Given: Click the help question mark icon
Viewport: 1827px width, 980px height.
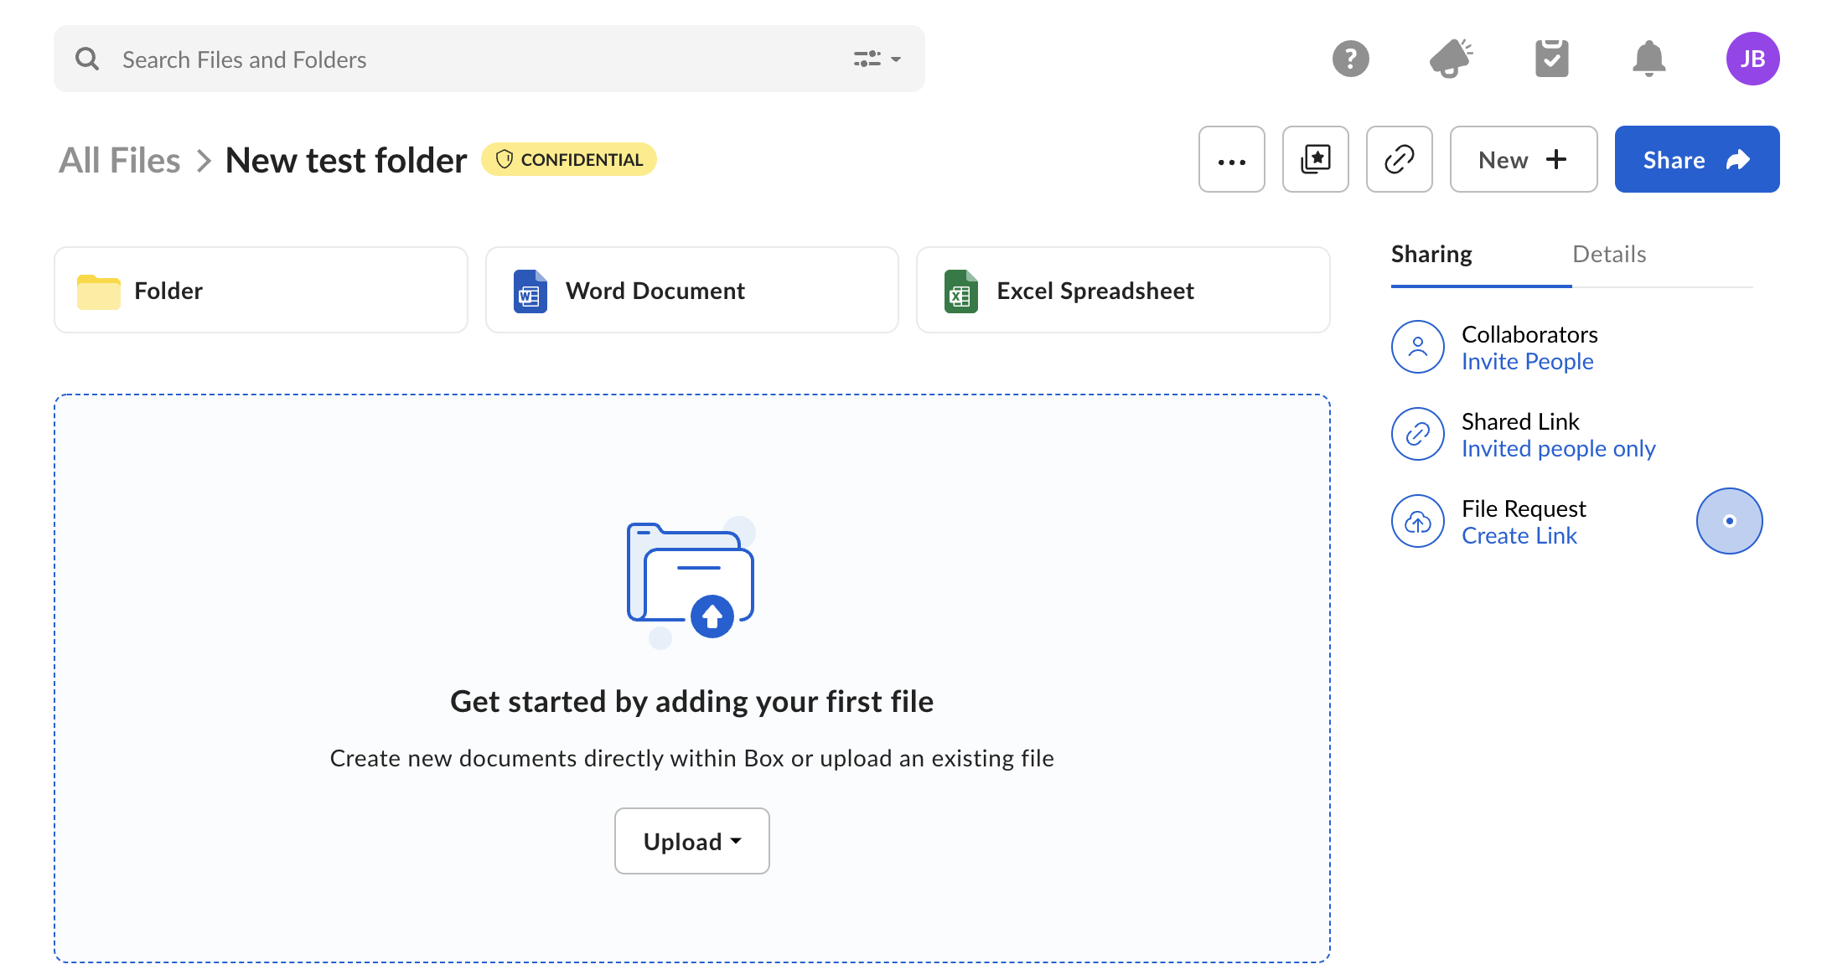Looking at the screenshot, I should [x=1349, y=58].
